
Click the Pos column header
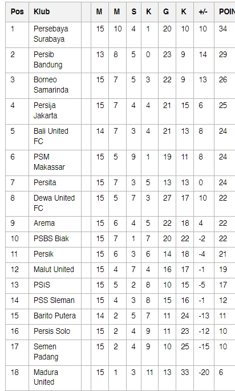[x=17, y=12]
